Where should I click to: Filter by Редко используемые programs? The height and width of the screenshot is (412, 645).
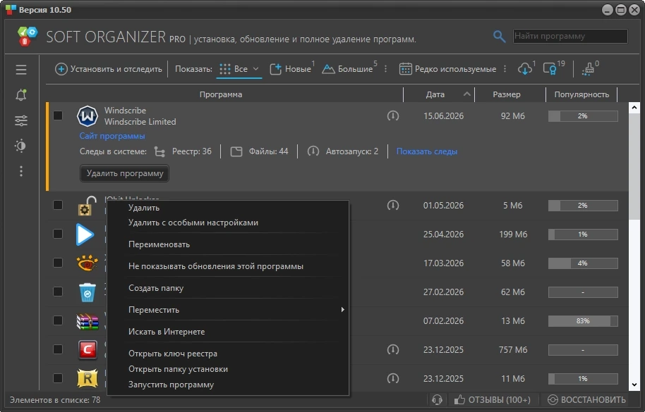click(447, 69)
